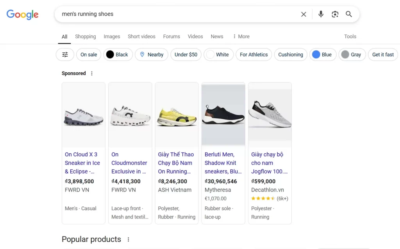Clear the search box with the X icon
Image resolution: width=400 pixels, height=249 pixels.
pyautogui.click(x=304, y=14)
